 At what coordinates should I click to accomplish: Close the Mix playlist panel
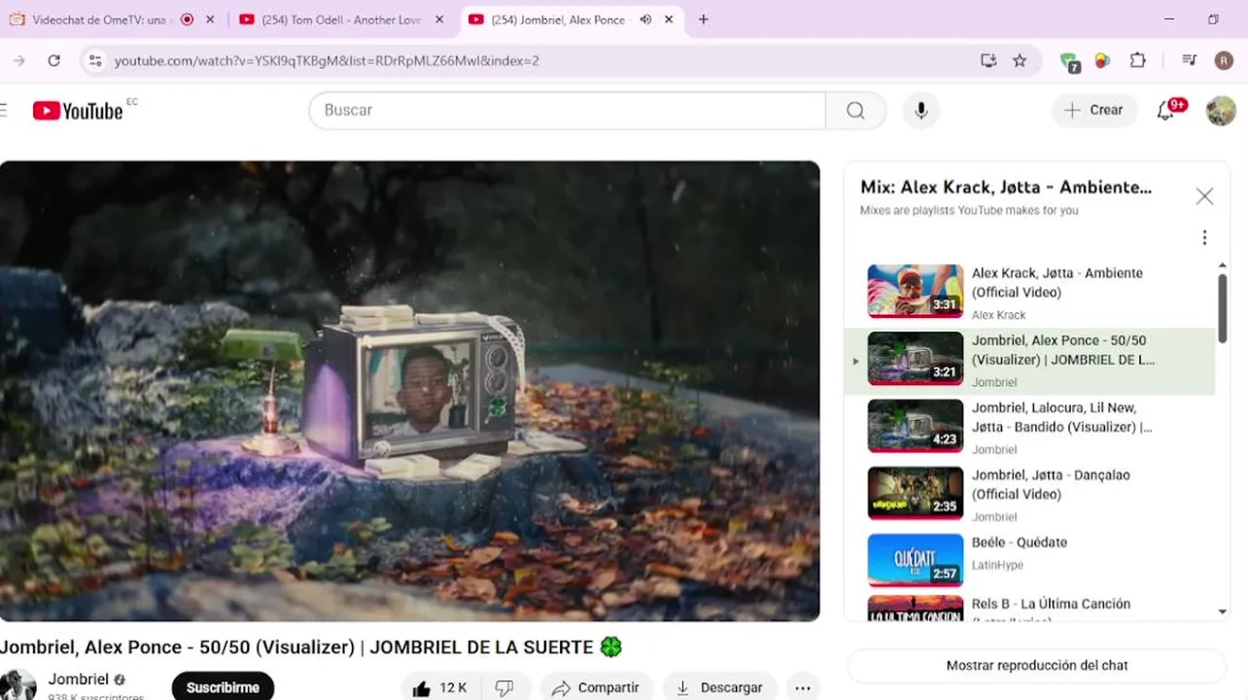pyautogui.click(x=1204, y=196)
